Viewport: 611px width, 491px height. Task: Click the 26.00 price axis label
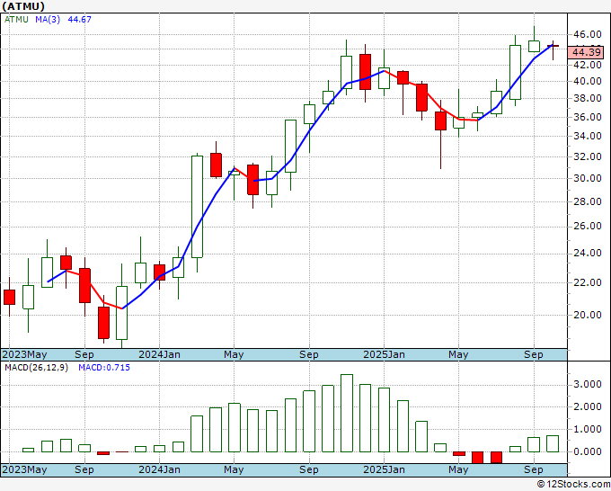pyautogui.click(x=588, y=227)
